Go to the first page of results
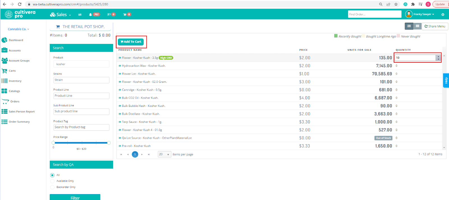The width and height of the screenshot is (449, 200). 121,154
